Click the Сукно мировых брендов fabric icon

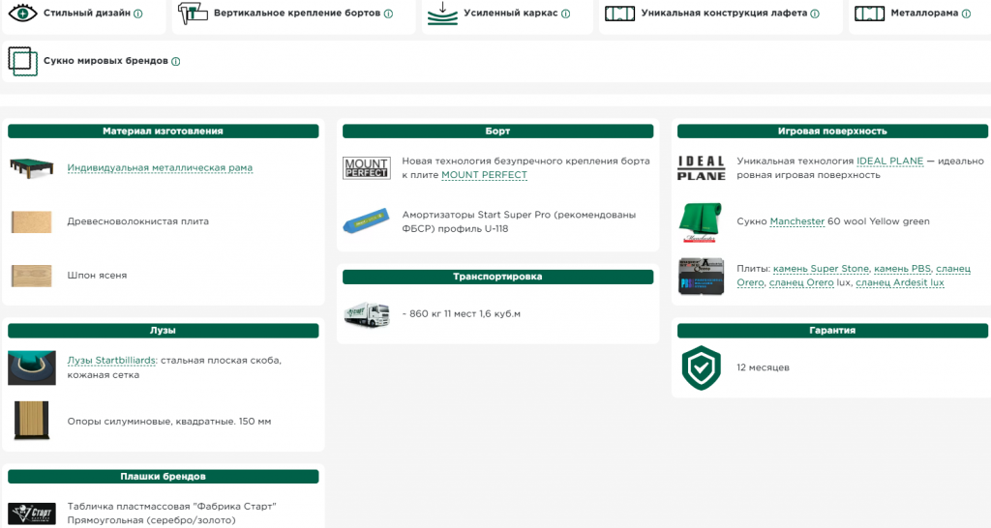(23, 61)
